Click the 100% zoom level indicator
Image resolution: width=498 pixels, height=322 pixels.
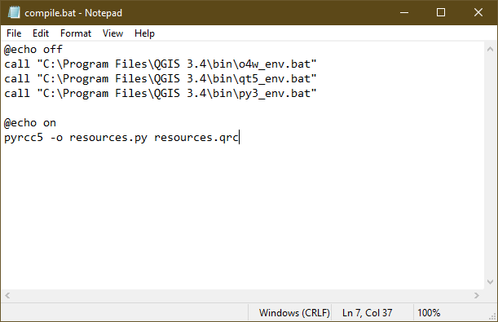tap(429, 313)
